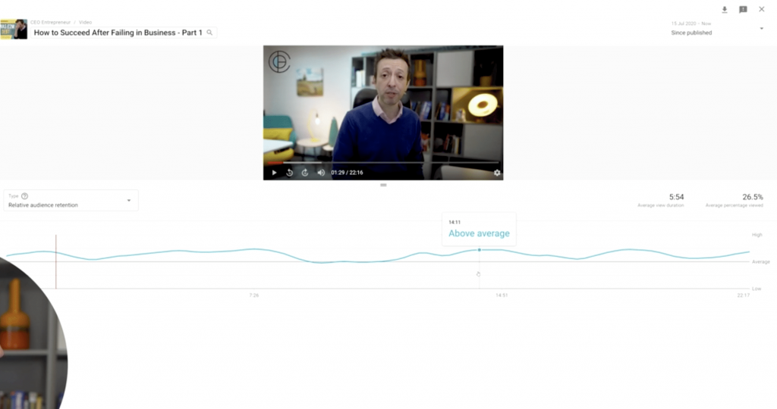This screenshot has height=409, width=777.
Task: Click the Average axis label
Action: (760, 261)
